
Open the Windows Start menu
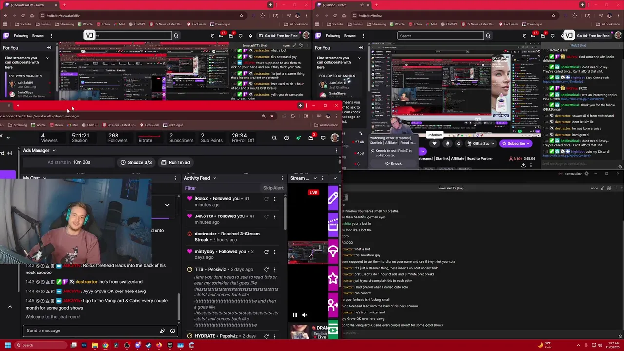7,345
